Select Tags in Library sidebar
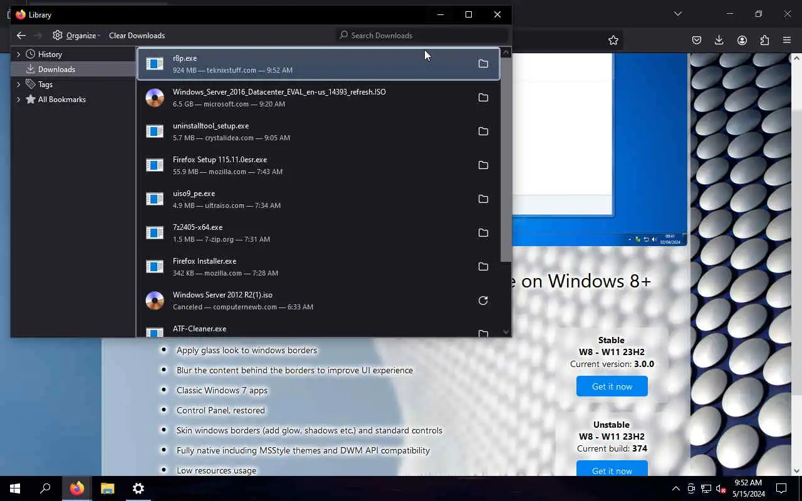This screenshot has height=501, width=802. (x=73, y=85)
